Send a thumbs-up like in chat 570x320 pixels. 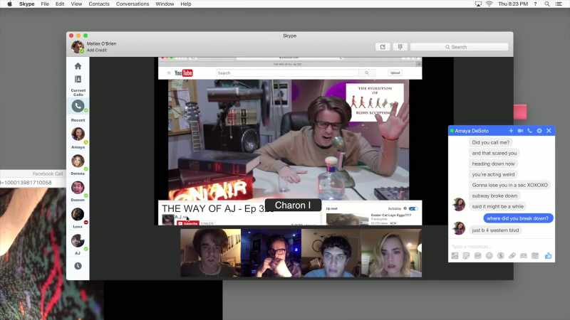548,256
